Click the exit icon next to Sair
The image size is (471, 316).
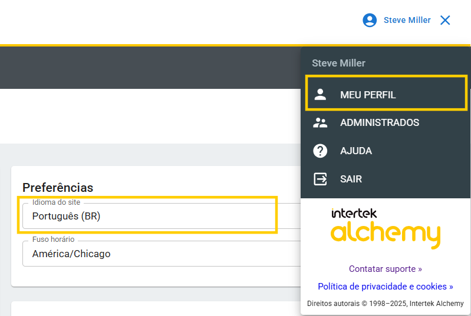tap(320, 179)
